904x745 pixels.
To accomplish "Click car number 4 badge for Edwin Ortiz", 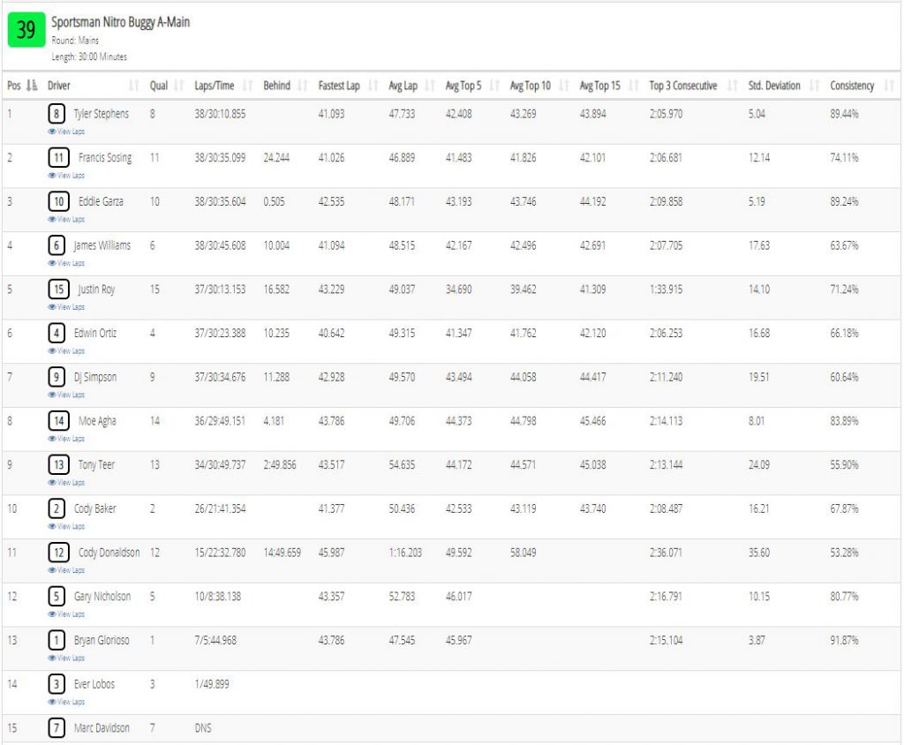I will coord(56,333).
